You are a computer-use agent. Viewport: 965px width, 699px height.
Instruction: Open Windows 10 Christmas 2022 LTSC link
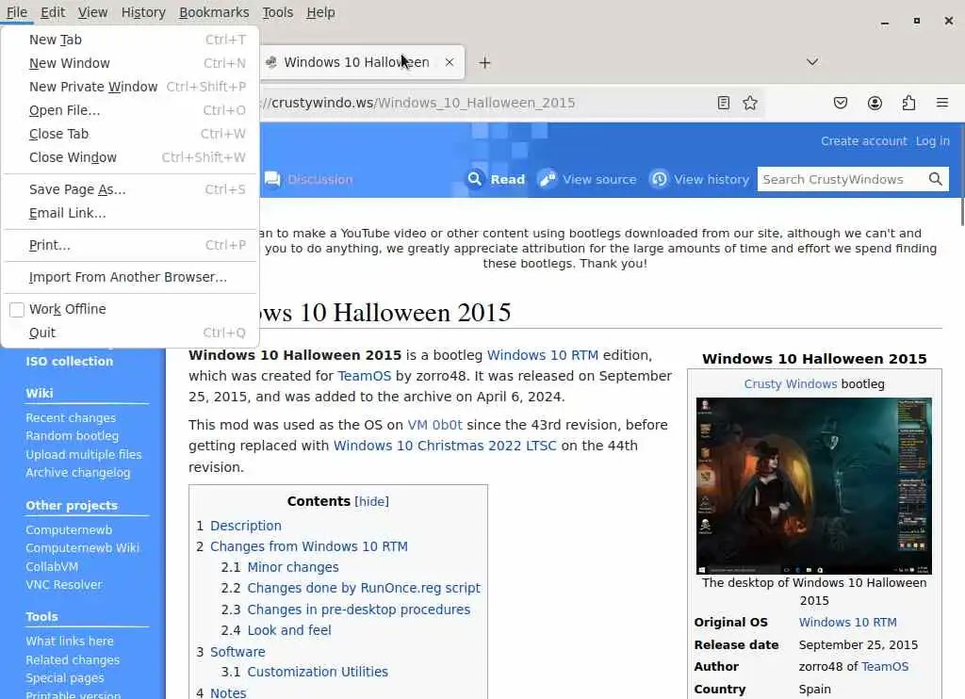click(445, 446)
